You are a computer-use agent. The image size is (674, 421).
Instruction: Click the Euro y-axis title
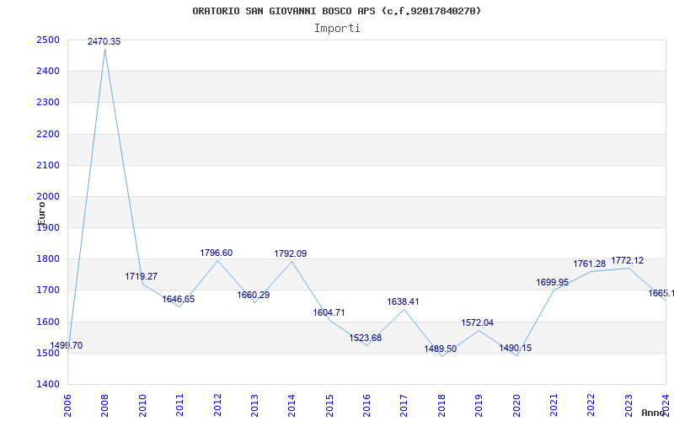[x=41, y=213]
